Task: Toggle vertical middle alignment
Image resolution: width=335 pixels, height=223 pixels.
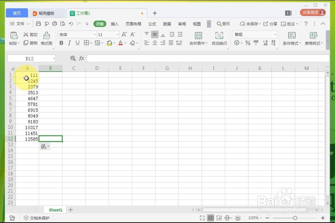Action: coord(155,35)
